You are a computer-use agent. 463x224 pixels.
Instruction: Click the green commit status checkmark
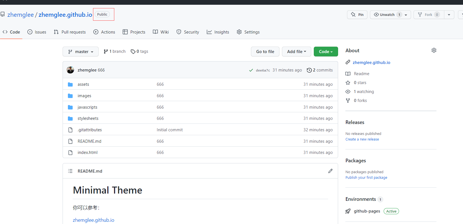[x=251, y=70]
